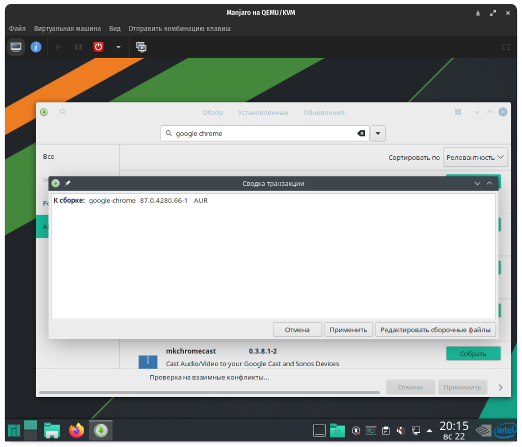Open virtual machine details info icon
Viewport: 522px width, 447px height.
click(36, 47)
